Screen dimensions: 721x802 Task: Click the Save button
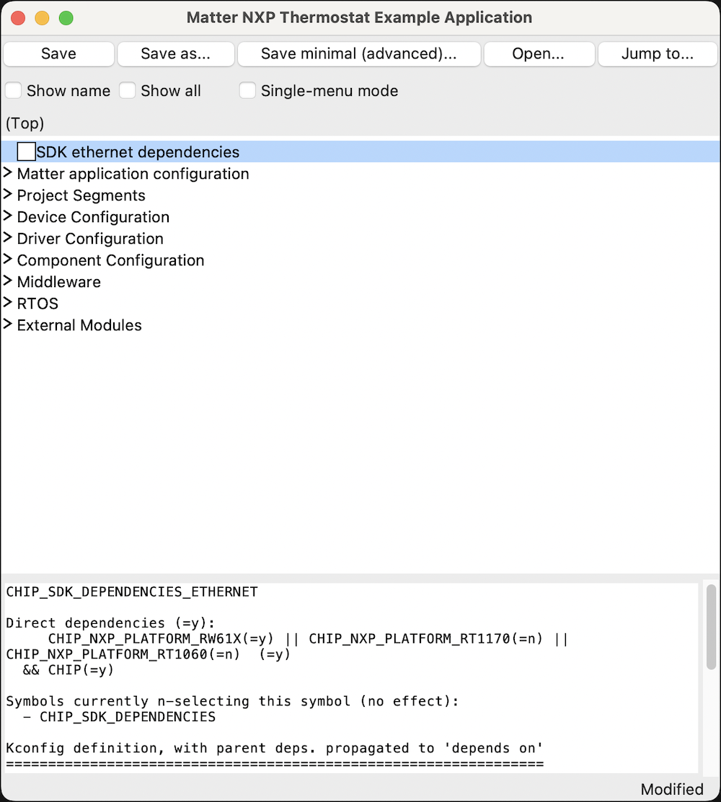point(58,53)
